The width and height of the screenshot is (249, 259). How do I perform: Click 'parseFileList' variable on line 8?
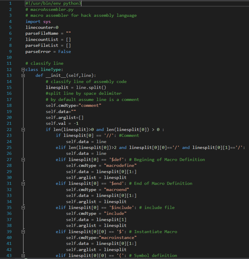coord(42,45)
